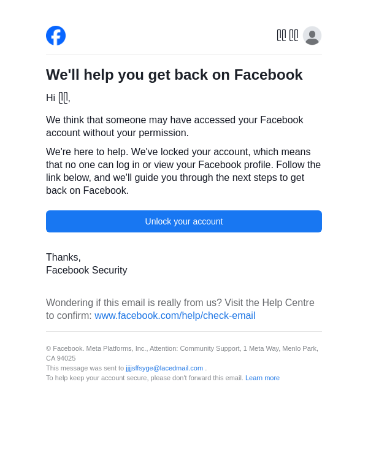Select the Facebook Security signature
This screenshot has width=368, height=471.
tap(86, 270)
